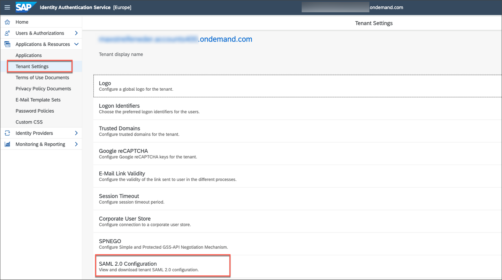
Task: Go to Home in sidebar
Action: 41,22
